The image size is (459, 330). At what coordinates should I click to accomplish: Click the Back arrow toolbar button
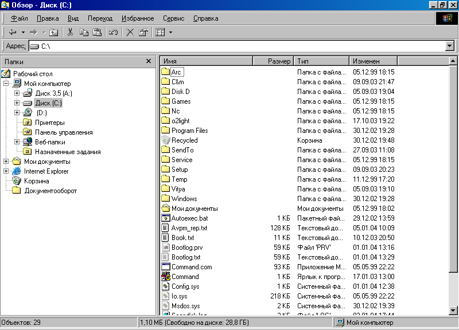[x=13, y=32]
